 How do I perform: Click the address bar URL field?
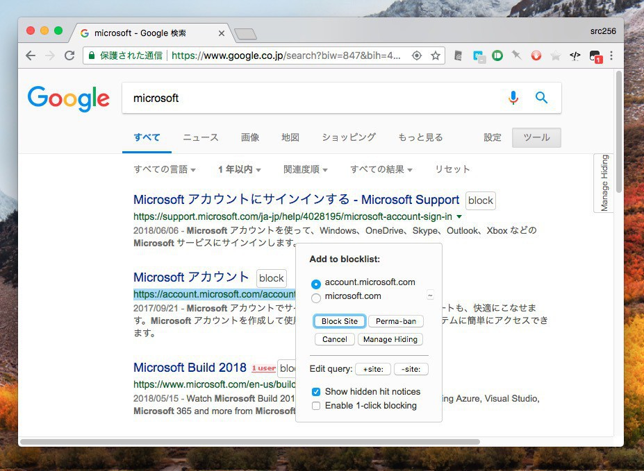point(286,55)
